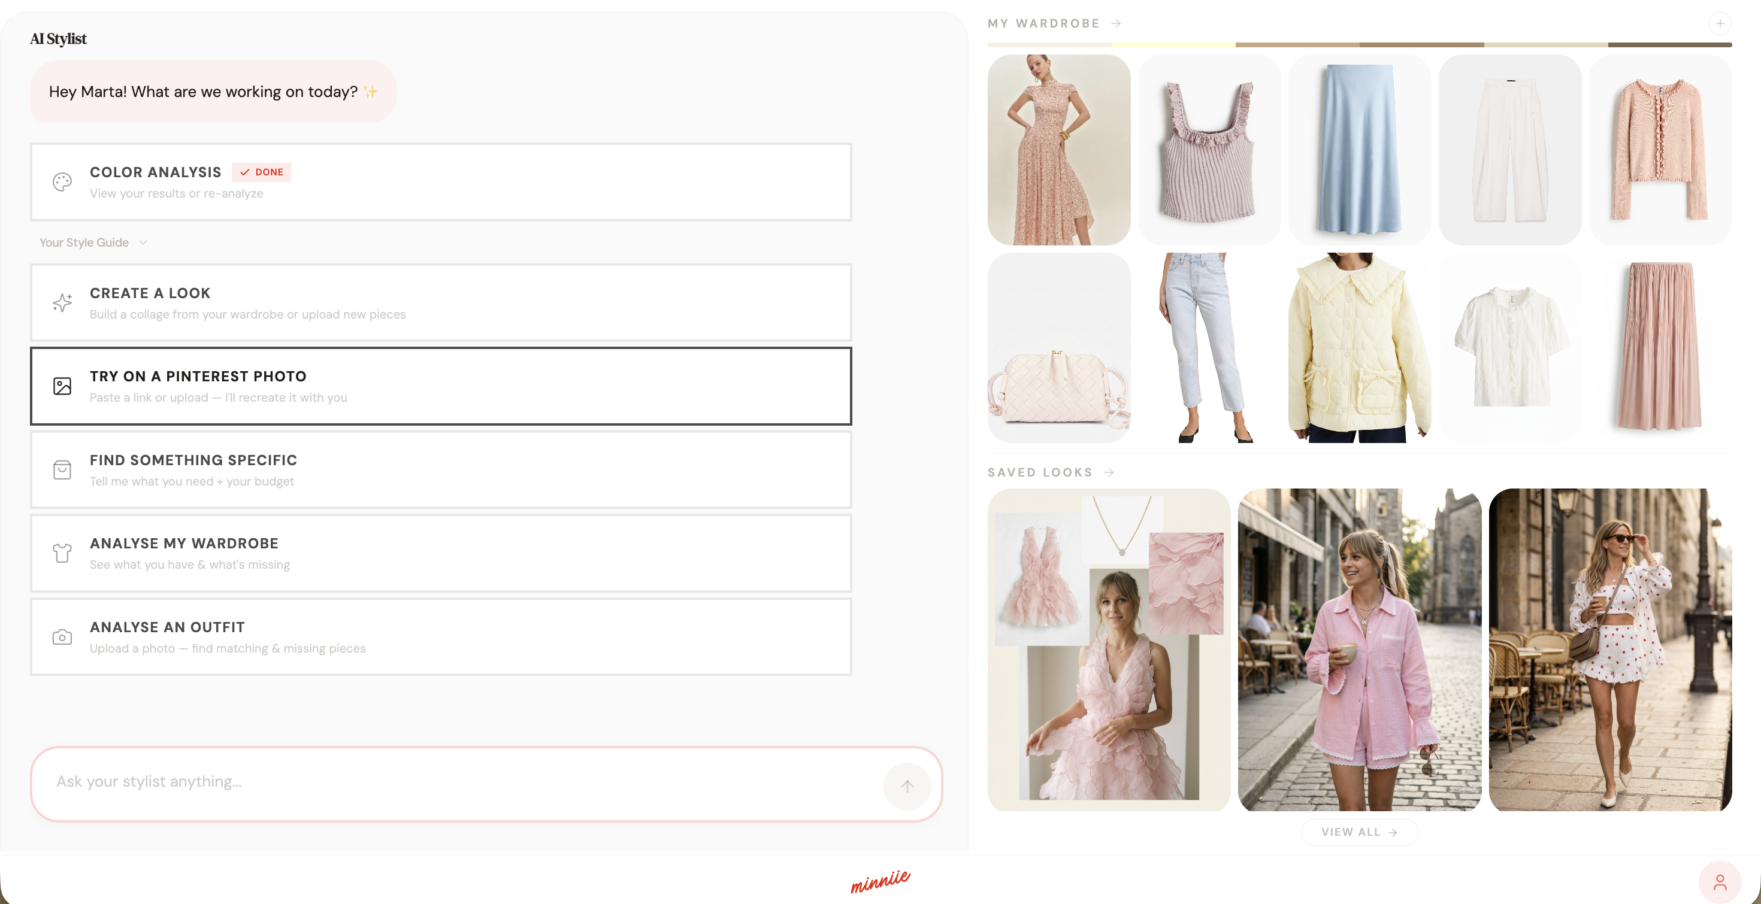This screenshot has height=904, width=1761.
Task: Open Saved Looks via its arrow
Action: tap(1109, 472)
